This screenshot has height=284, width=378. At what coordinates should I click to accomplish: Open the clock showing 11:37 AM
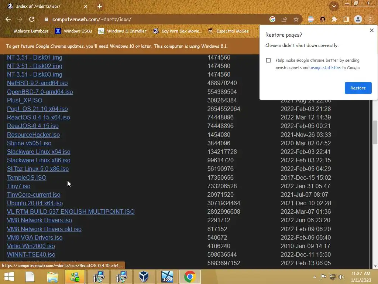361,277
